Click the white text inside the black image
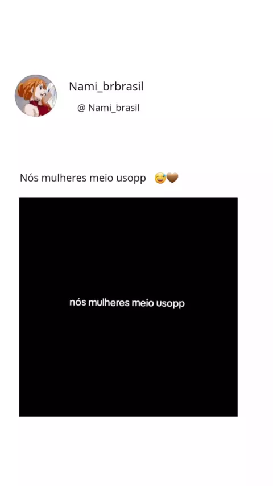The image size is (273, 486). pos(127,303)
